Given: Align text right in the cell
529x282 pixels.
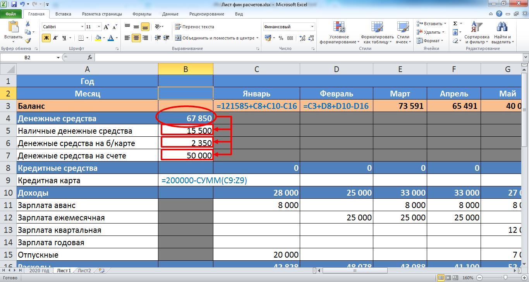Looking at the screenshot, I should click(145, 38).
